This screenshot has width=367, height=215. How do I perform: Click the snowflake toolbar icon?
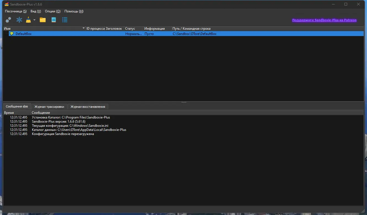[x=19, y=20]
